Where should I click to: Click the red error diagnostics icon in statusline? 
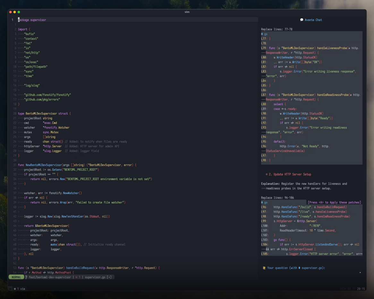tap(77, 277)
